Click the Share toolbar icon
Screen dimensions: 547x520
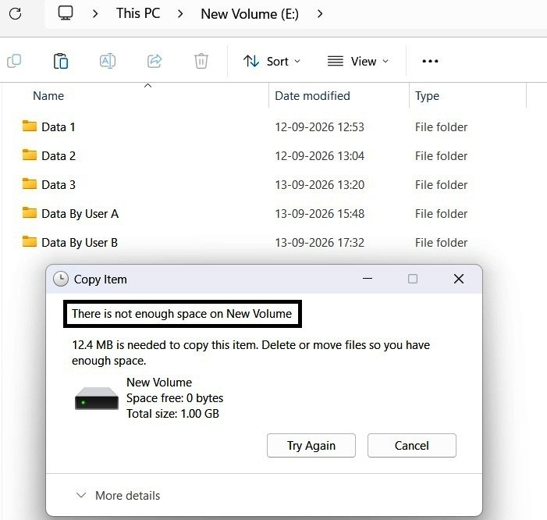point(155,61)
